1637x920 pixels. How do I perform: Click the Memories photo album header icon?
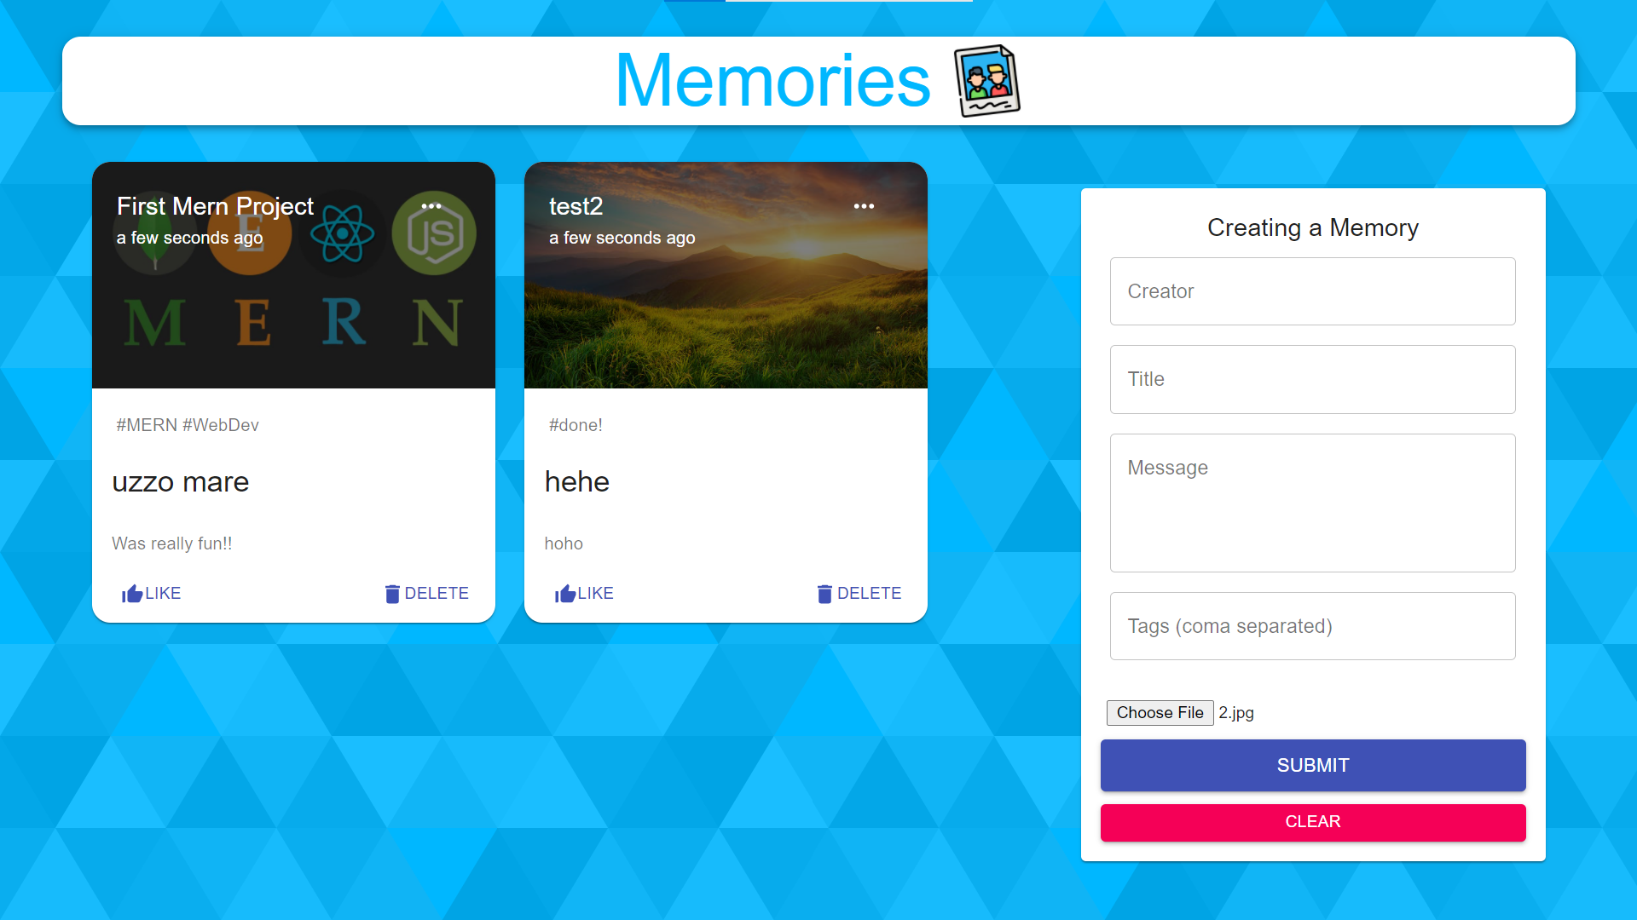tap(987, 80)
